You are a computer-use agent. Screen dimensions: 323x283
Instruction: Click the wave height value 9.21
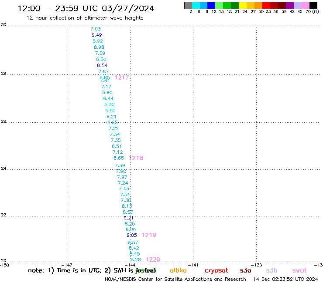[128, 218]
